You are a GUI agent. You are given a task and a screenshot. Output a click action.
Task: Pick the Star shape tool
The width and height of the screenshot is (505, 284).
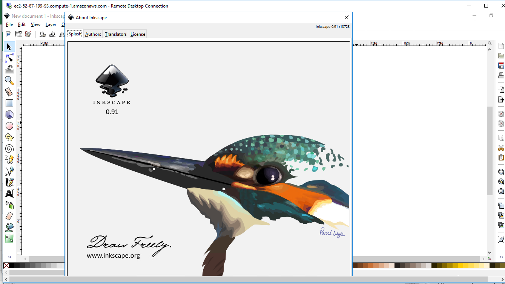tap(9, 137)
